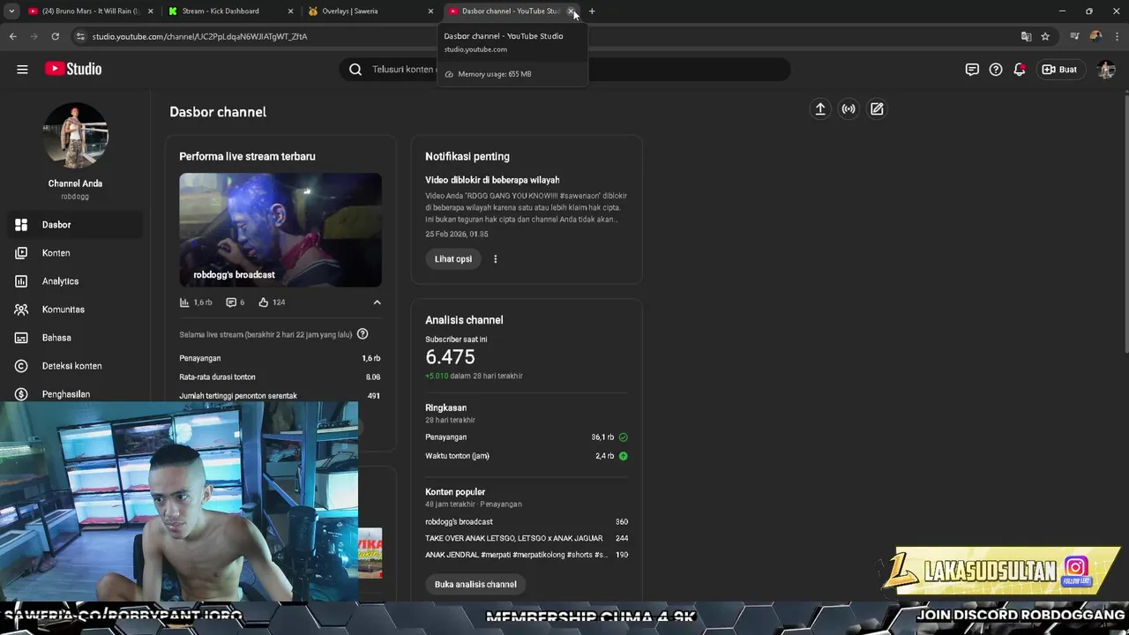The image size is (1129, 635).
Task: Click the Lihat opsi button
Action: coord(453,259)
